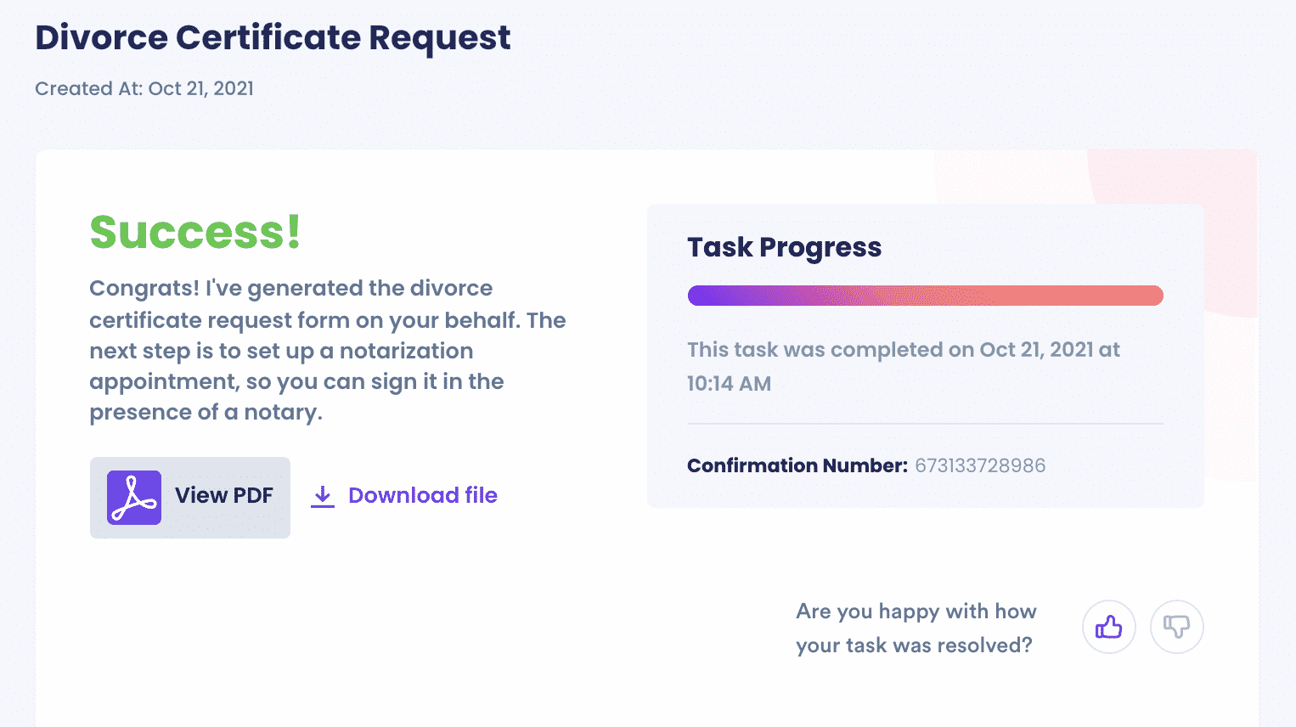Click the task completed timestamp text
This screenshot has height=727, width=1296.
904,366
